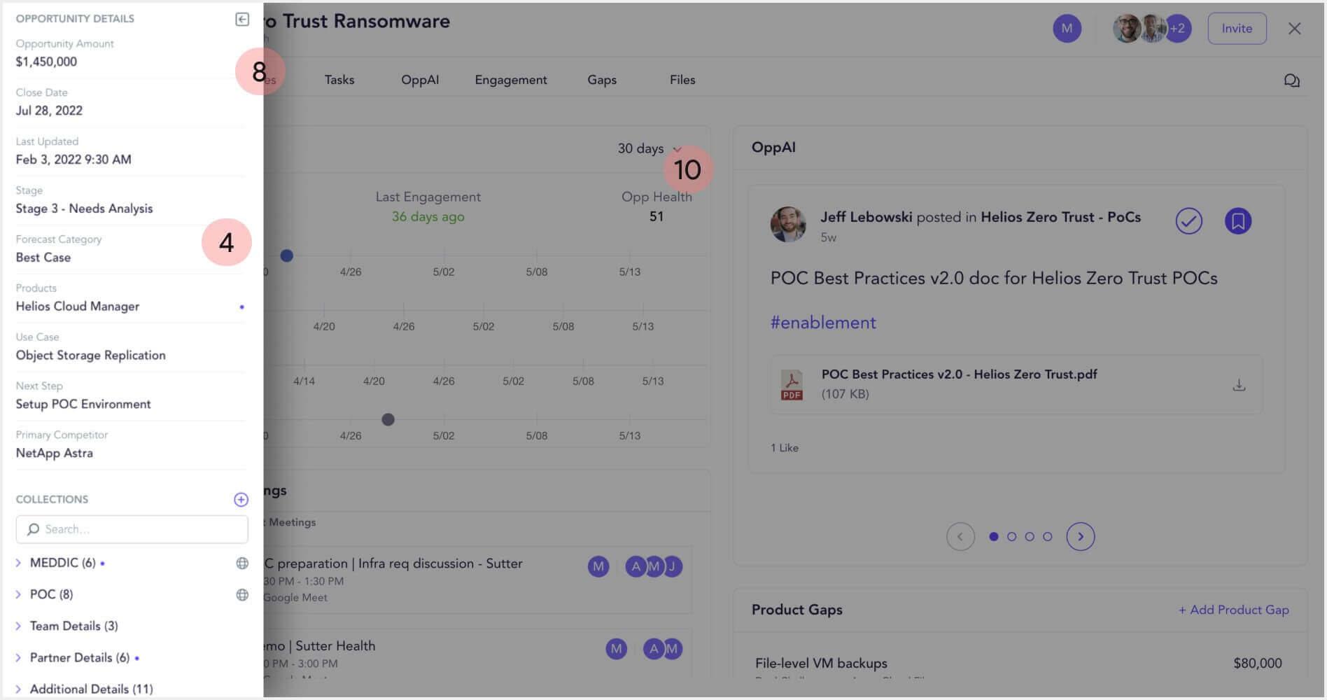Screen dimensions: 1327x700
Task: Select the fourth OppAI carousel dot
Action: click(x=1047, y=537)
